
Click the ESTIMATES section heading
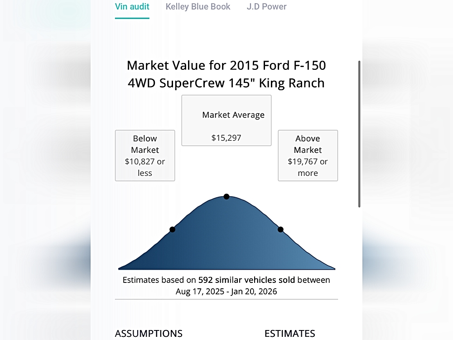pos(289,334)
